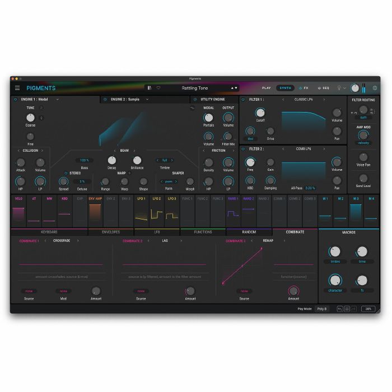This screenshot has height=392, width=392.
Task: Open the SEQ view
Action: (x=326, y=88)
